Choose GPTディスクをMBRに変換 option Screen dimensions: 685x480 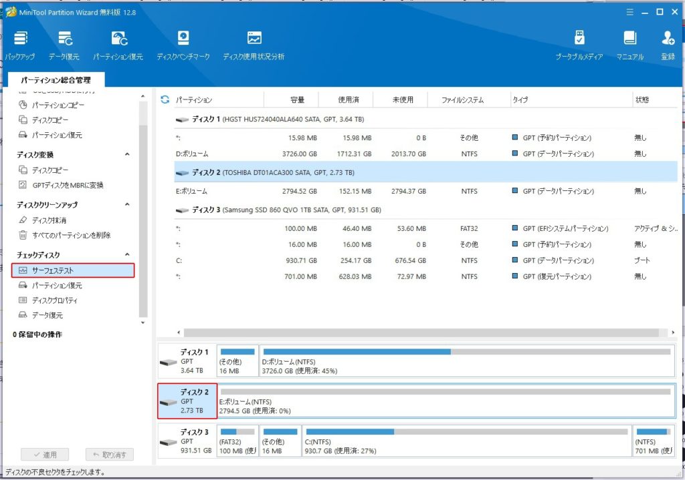68,185
